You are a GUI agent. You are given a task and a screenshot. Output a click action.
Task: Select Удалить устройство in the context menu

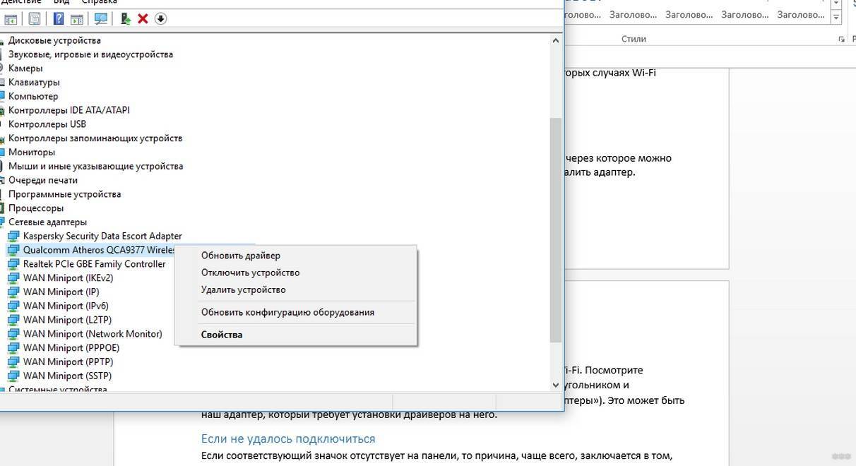coord(243,289)
